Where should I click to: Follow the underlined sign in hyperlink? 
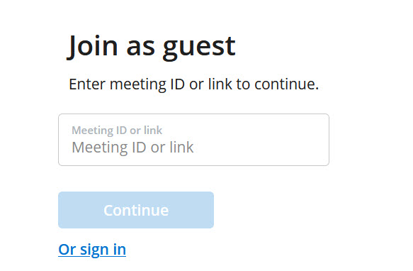point(92,249)
